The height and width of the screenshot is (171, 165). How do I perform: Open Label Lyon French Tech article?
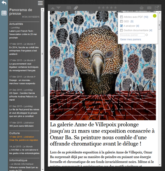pos(23,34)
